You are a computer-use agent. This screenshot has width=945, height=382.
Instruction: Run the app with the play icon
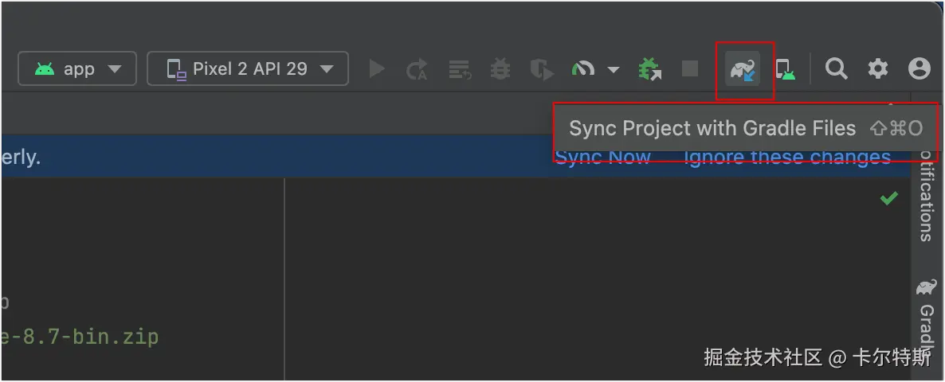(377, 69)
